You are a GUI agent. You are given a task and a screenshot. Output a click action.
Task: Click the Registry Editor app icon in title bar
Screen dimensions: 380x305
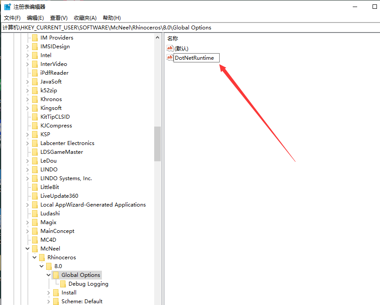(7, 7)
